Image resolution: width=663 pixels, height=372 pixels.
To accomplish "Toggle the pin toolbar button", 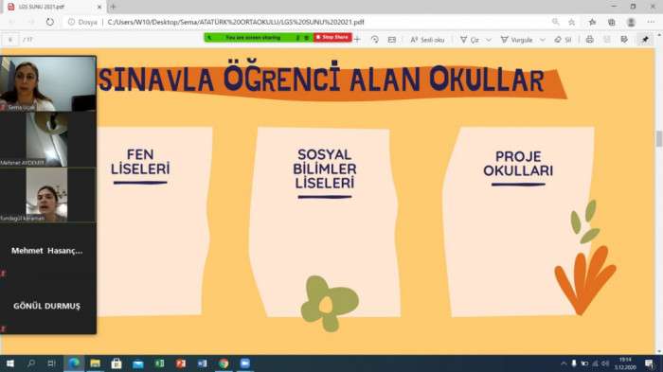I will click(645, 40).
